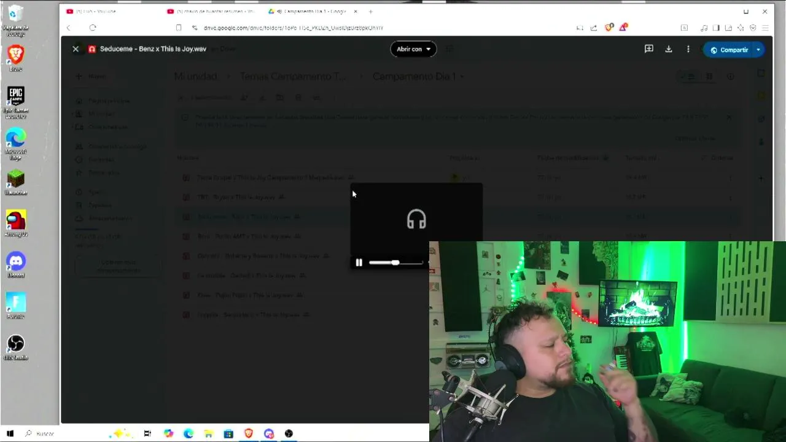Open Task View on the taskbar

(147, 433)
